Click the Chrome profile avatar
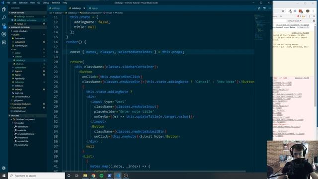Screen dimensions: 318x179 point(308,11)
